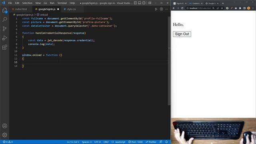Switch to the googleSignIn.js editor tab

pyautogui.click(x=47, y=9)
